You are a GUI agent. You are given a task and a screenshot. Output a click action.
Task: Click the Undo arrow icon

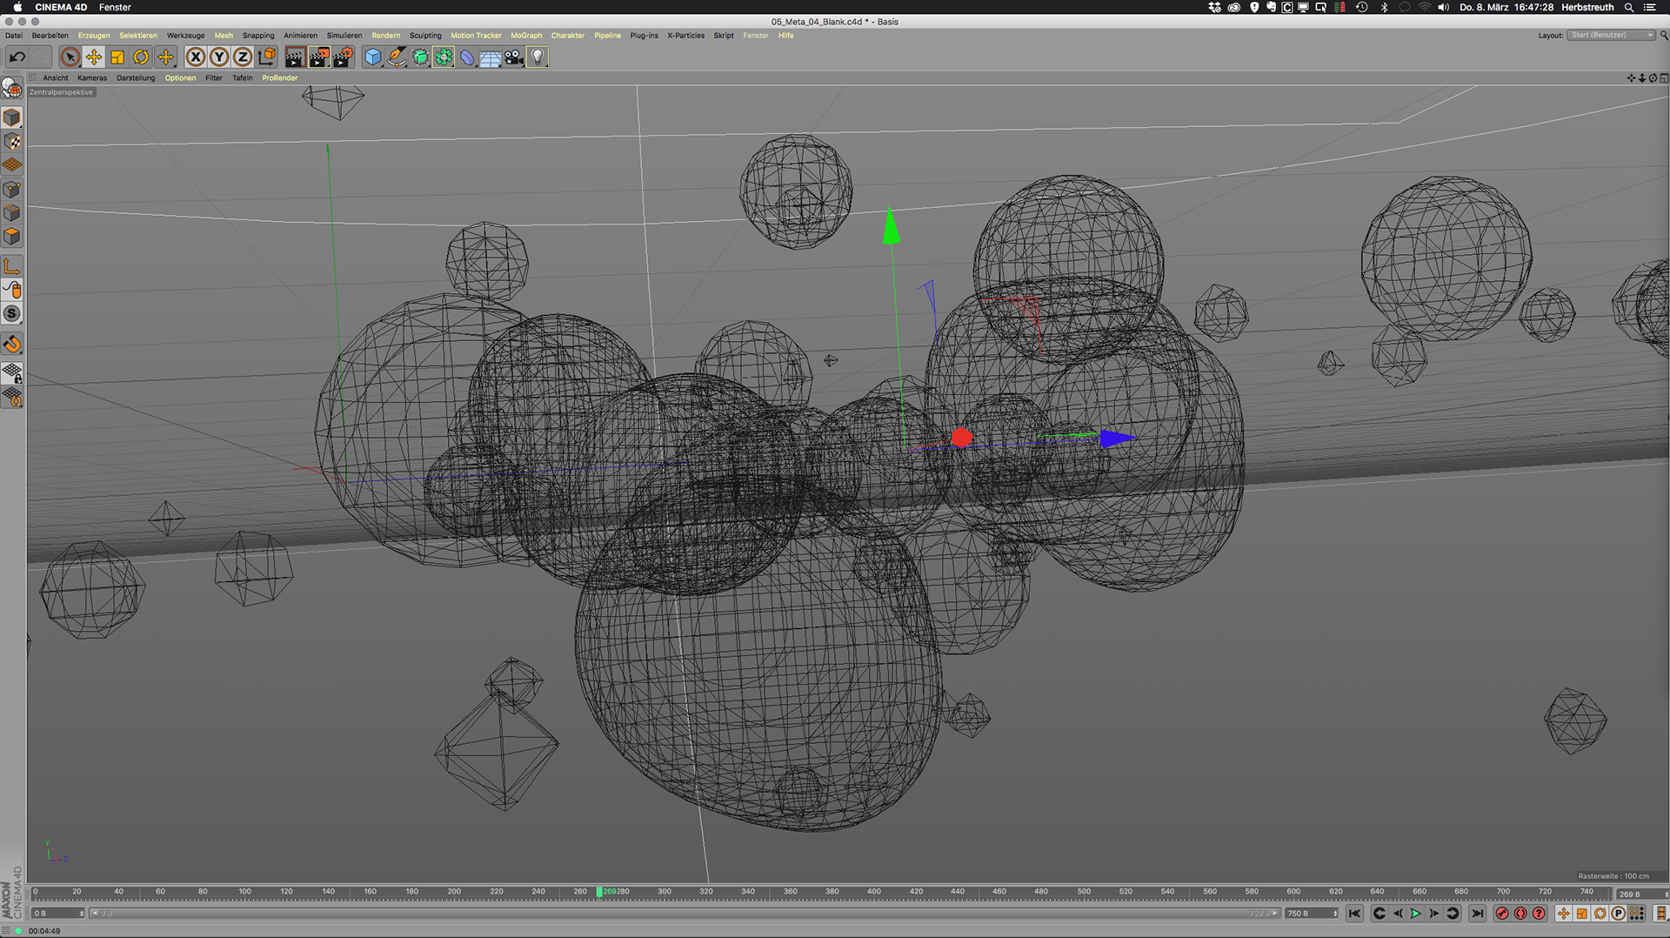(17, 57)
